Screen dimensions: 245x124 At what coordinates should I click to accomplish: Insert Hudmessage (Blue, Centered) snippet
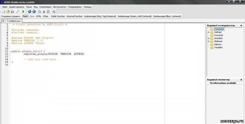[167, 16]
